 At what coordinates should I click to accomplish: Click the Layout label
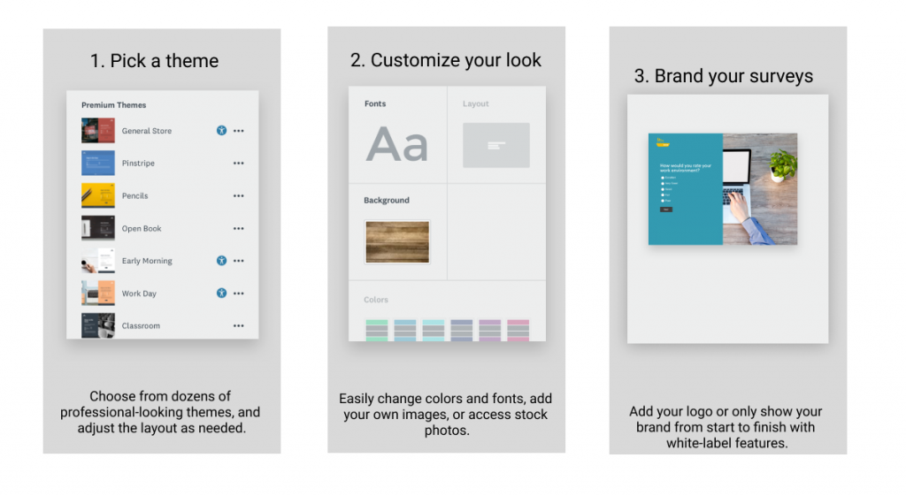(475, 104)
